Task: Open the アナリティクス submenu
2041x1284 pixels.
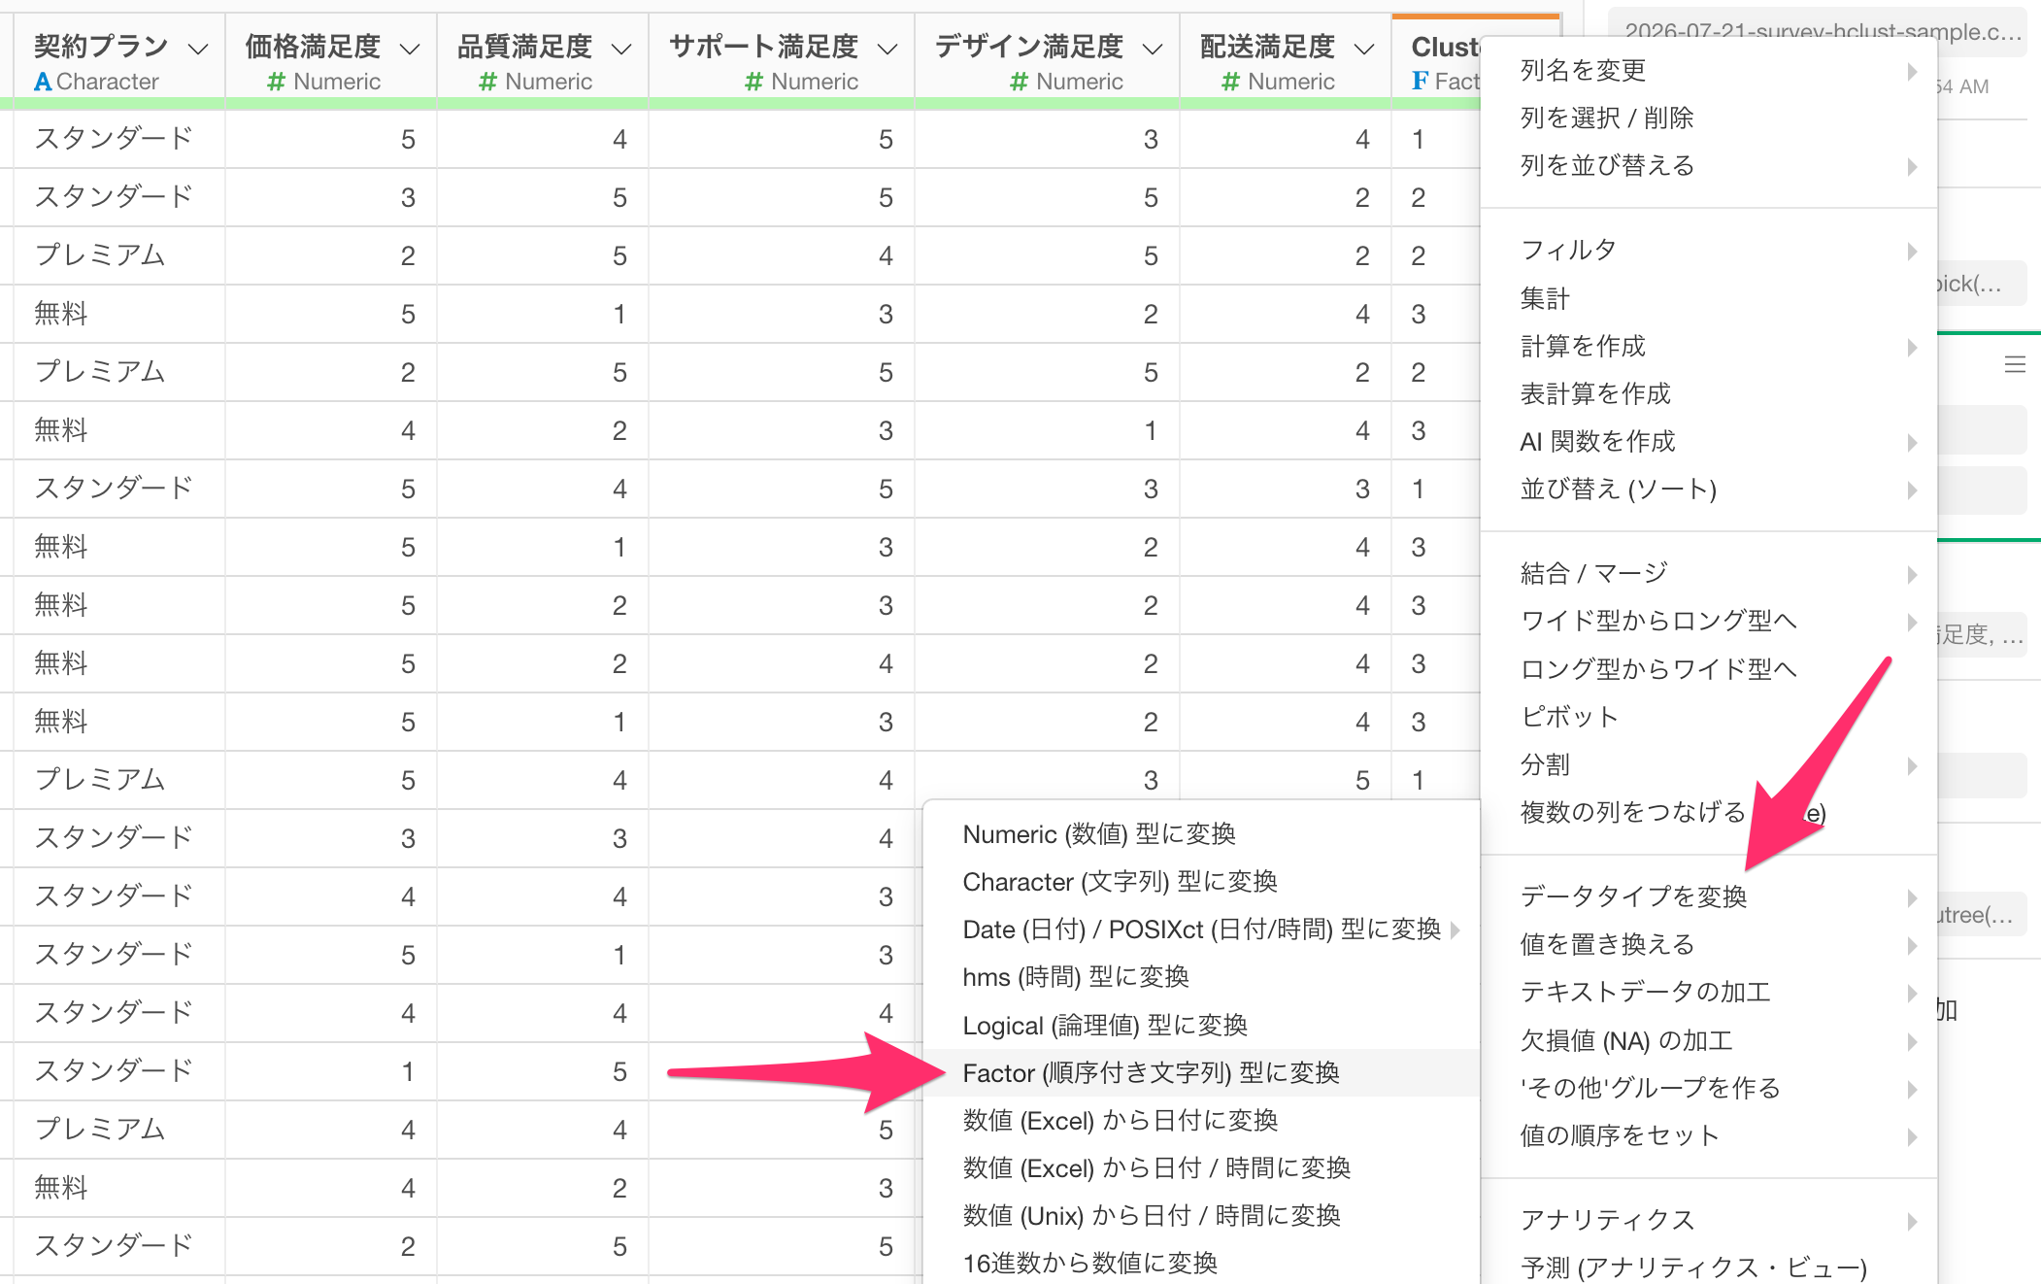Action: (x=1709, y=1220)
